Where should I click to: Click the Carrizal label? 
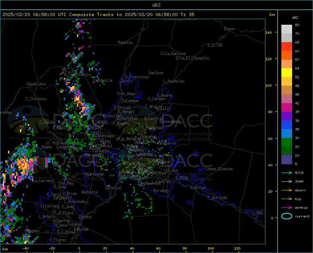[113, 188]
